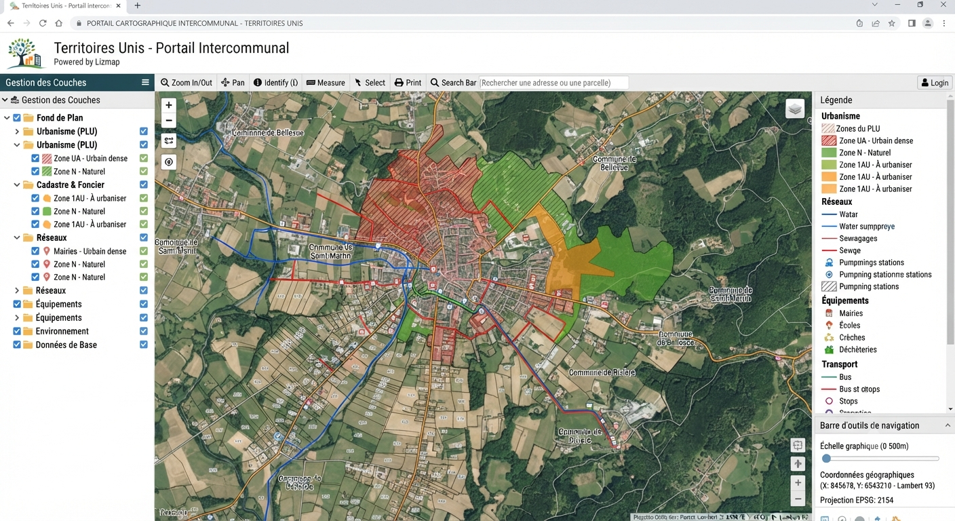Click the zoom-to-extent icon above the north arrow
The width and height of the screenshot is (955, 521).
798,446
